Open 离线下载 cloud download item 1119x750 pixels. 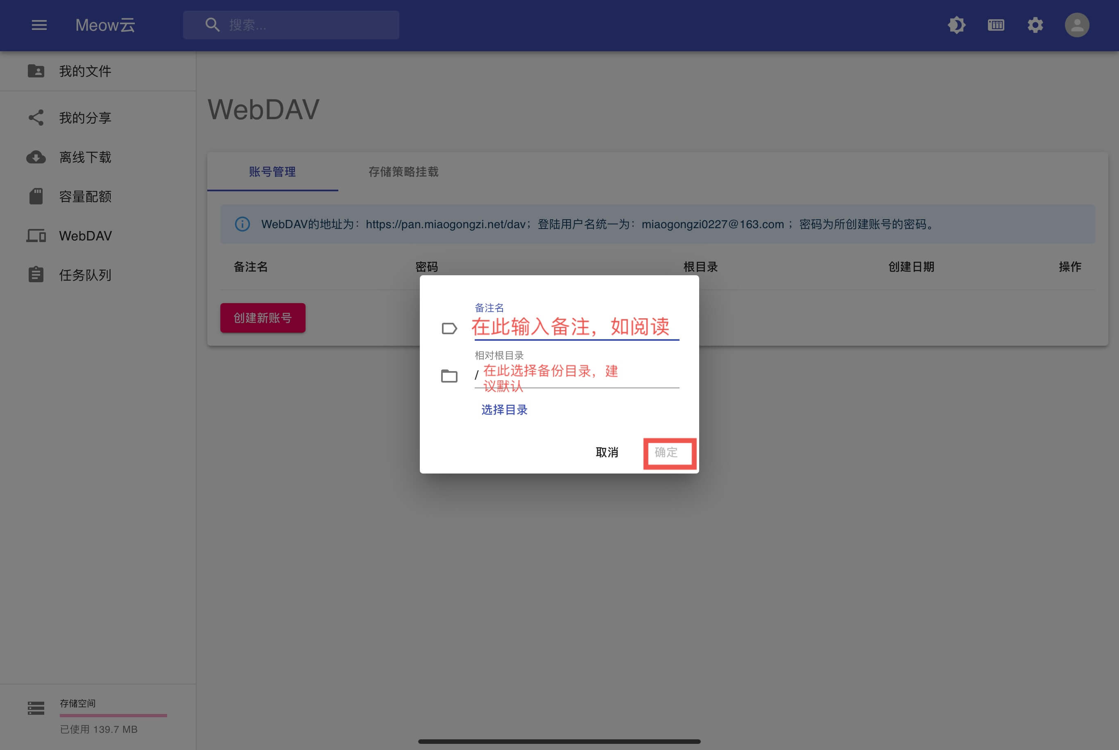pos(85,157)
